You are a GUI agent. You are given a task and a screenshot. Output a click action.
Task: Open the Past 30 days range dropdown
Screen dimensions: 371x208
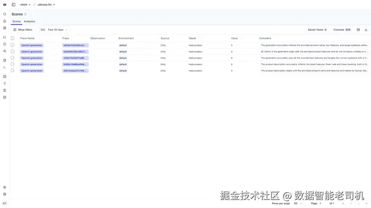(54, 30)
